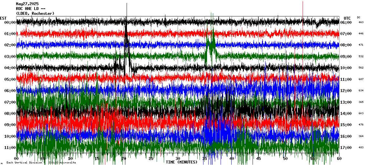Click the DC value 365
The image size is (365, 167).
361,102
